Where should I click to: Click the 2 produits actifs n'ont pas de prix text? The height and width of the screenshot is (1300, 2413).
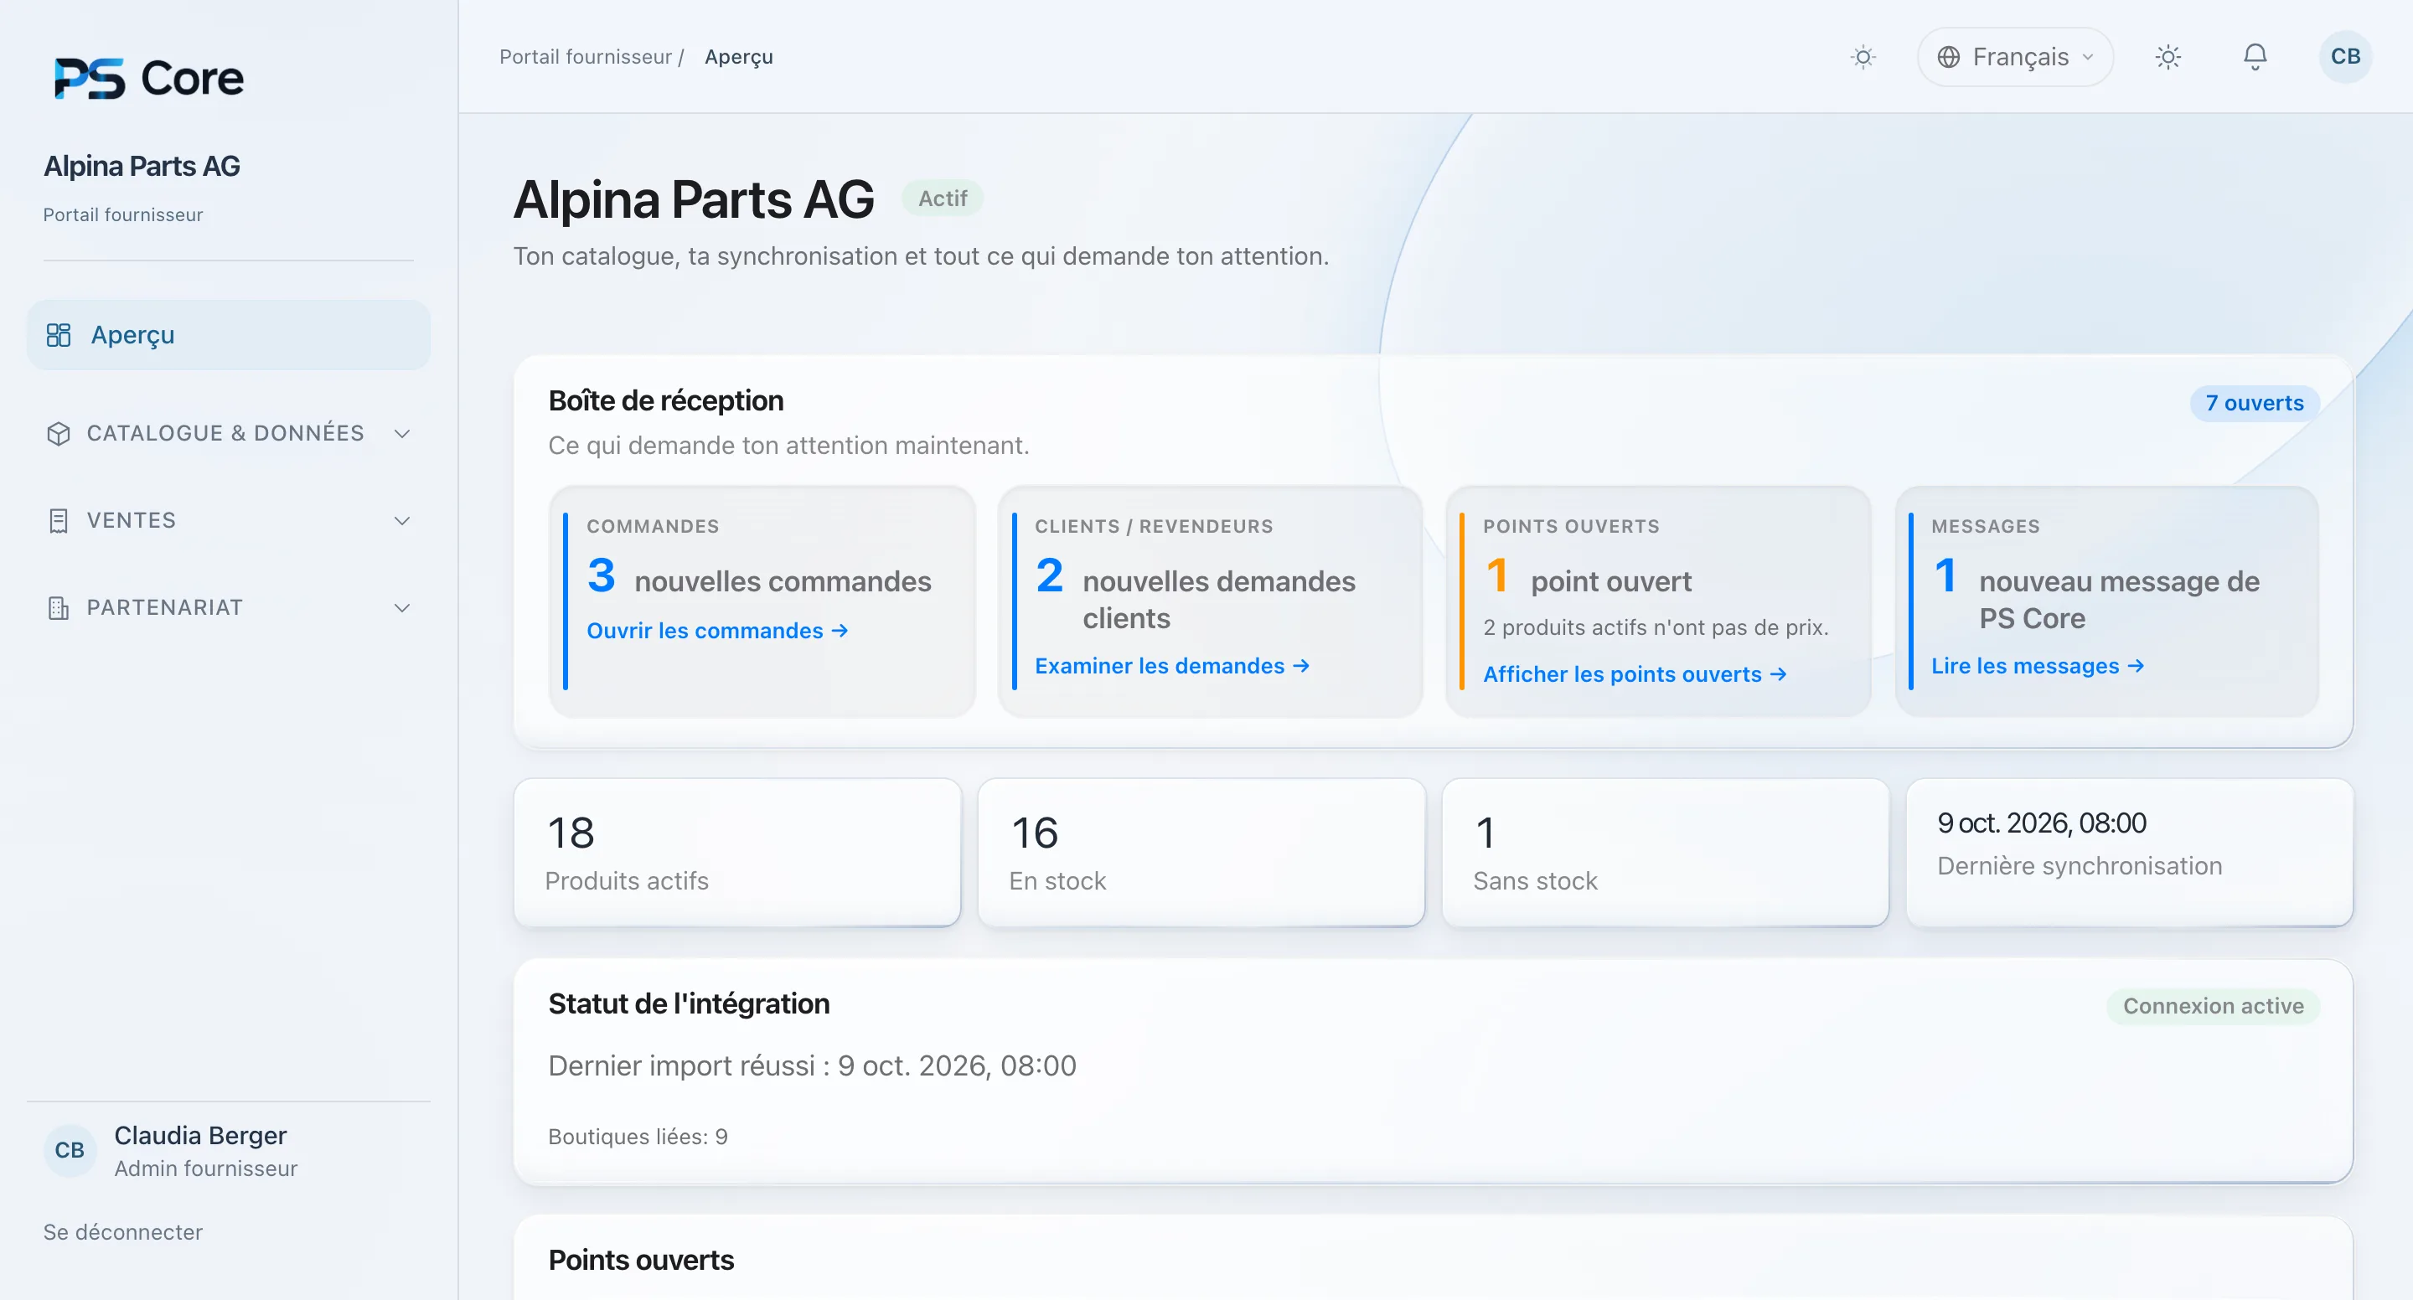point(1656,627)
